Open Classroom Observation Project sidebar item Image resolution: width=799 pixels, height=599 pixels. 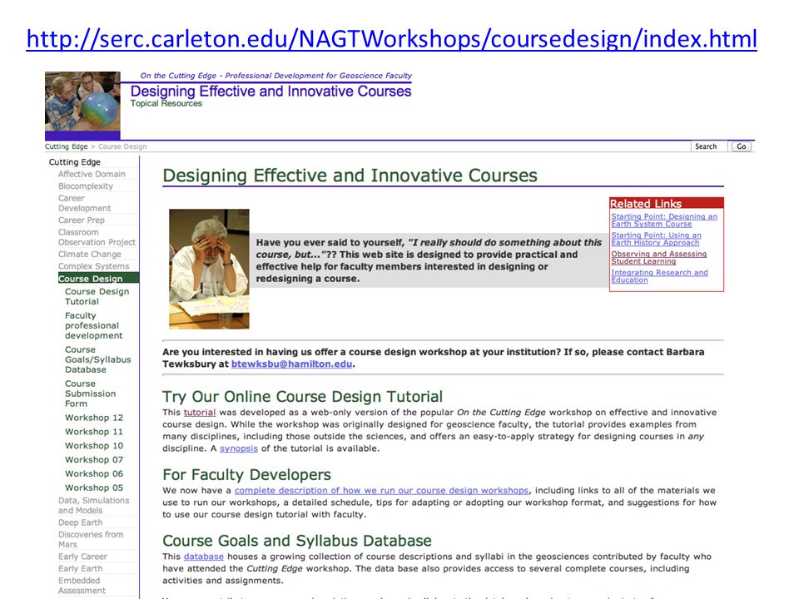97,237
